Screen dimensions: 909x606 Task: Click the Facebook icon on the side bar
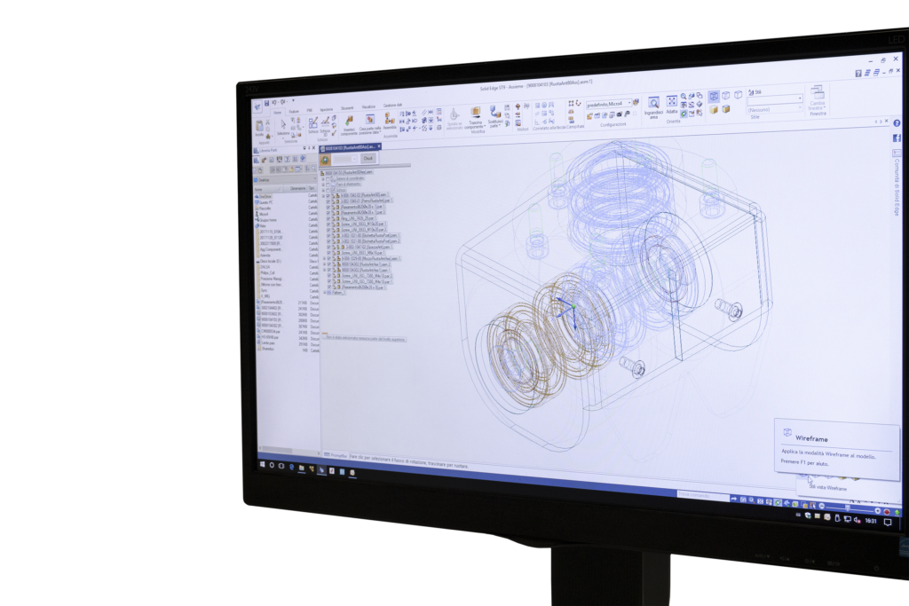(897, 138)
